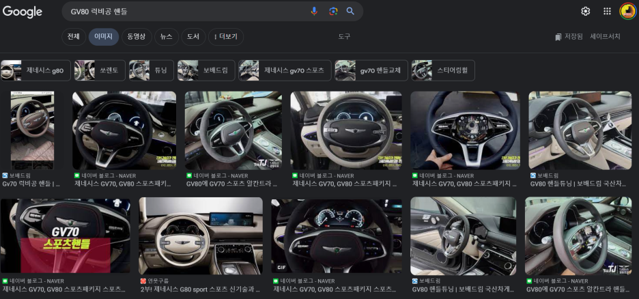Click 보배드림 favicon under first image

pyautogui.click(x=5, y=175)
